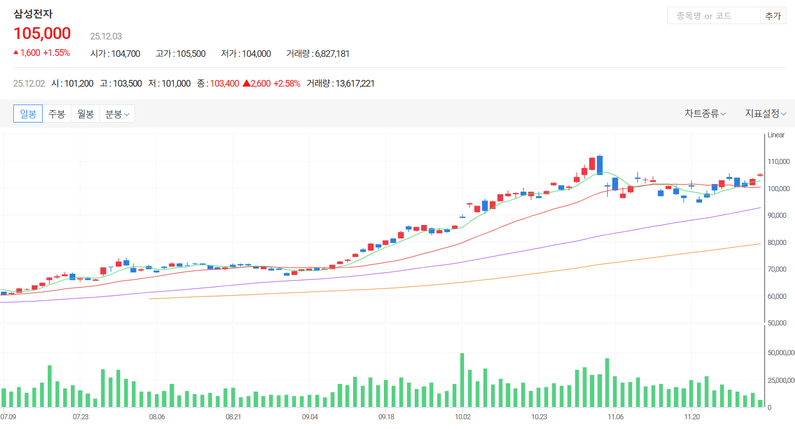Click the previous date 25.12.02
The height and width of the screenshot is (429, 795).
pos(29,84)
